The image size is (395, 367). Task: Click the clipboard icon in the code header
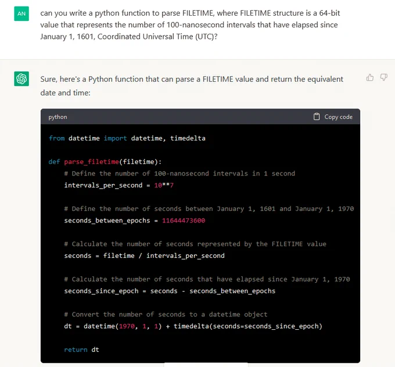click(317, 117)
